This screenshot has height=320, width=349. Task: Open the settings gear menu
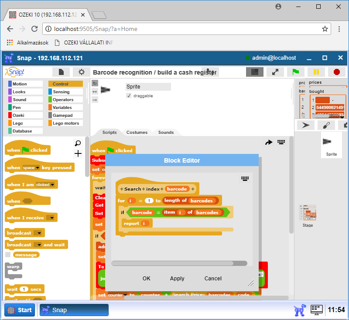[82, 72]
